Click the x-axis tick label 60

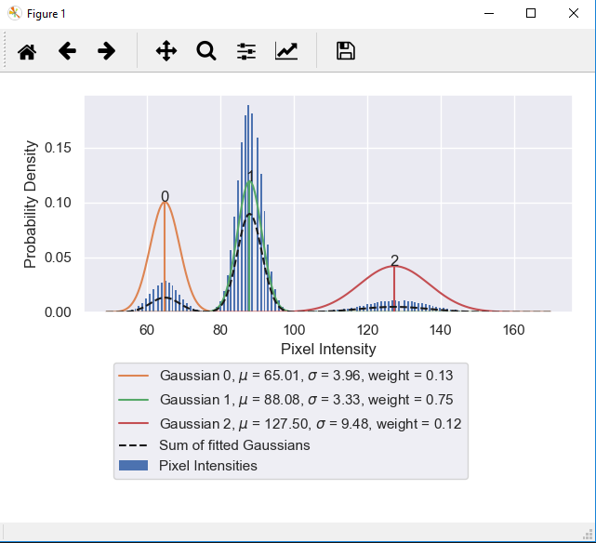(x=147, y=330)
